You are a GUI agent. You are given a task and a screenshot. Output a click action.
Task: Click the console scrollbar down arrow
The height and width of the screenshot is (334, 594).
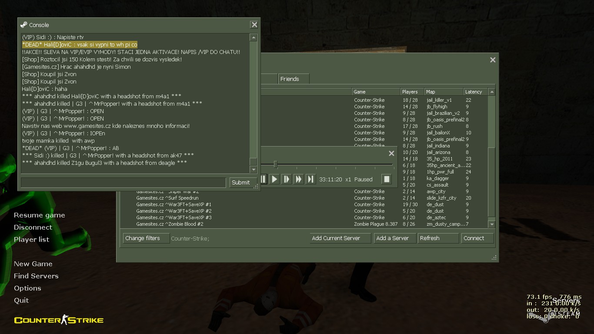click(x=253, y=169)
